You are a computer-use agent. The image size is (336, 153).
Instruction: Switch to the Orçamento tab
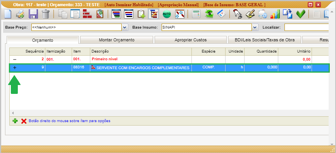43,40
